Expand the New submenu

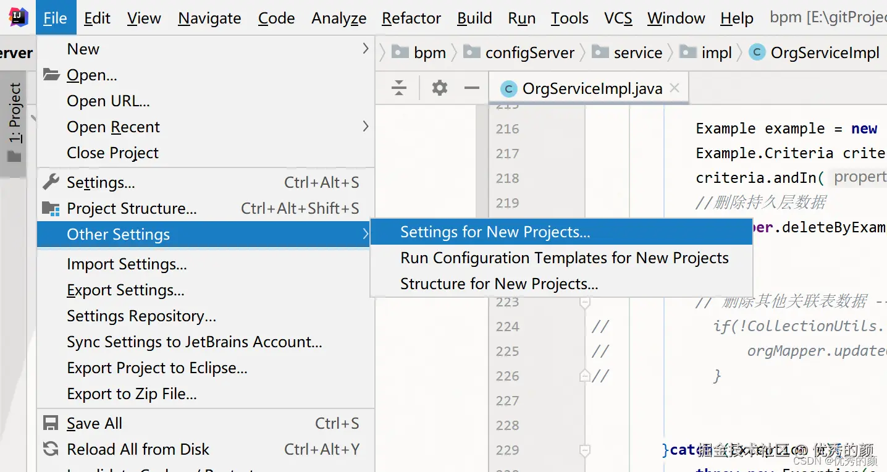pyautogui.click(x=365, y=49)
